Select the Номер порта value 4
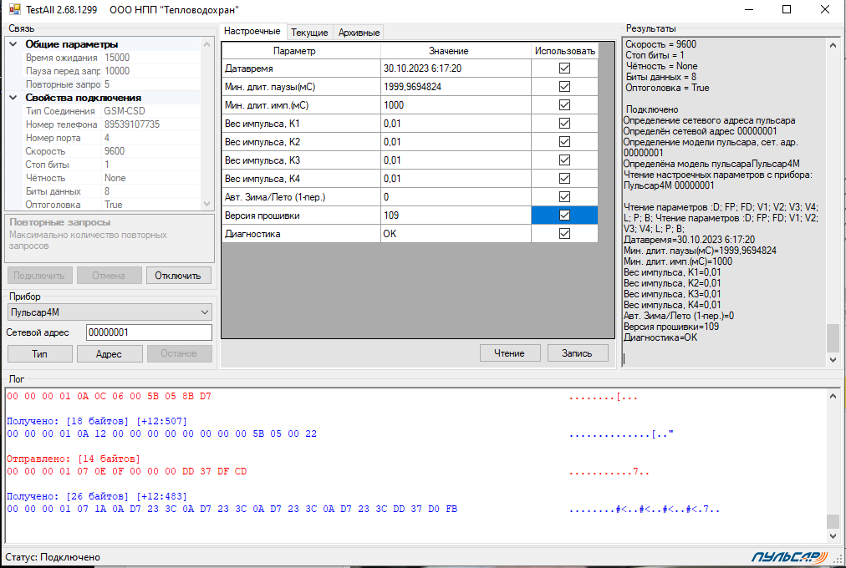This screenshot has width=846, height=568. coord(150,138)
